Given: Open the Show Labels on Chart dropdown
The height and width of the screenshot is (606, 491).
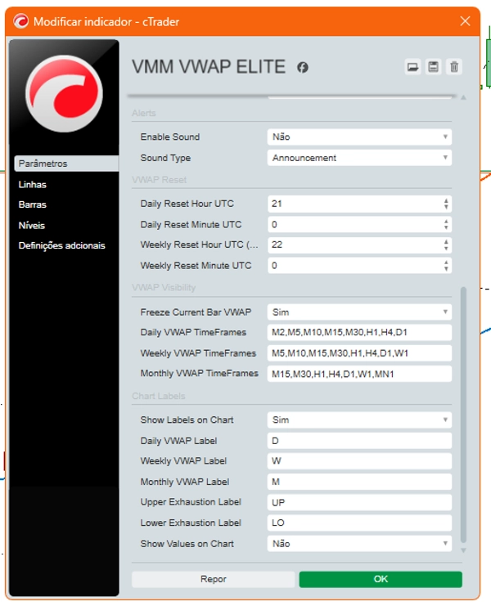Looking at the screenshot, I should pyautogui.click(x=359, y=420).
